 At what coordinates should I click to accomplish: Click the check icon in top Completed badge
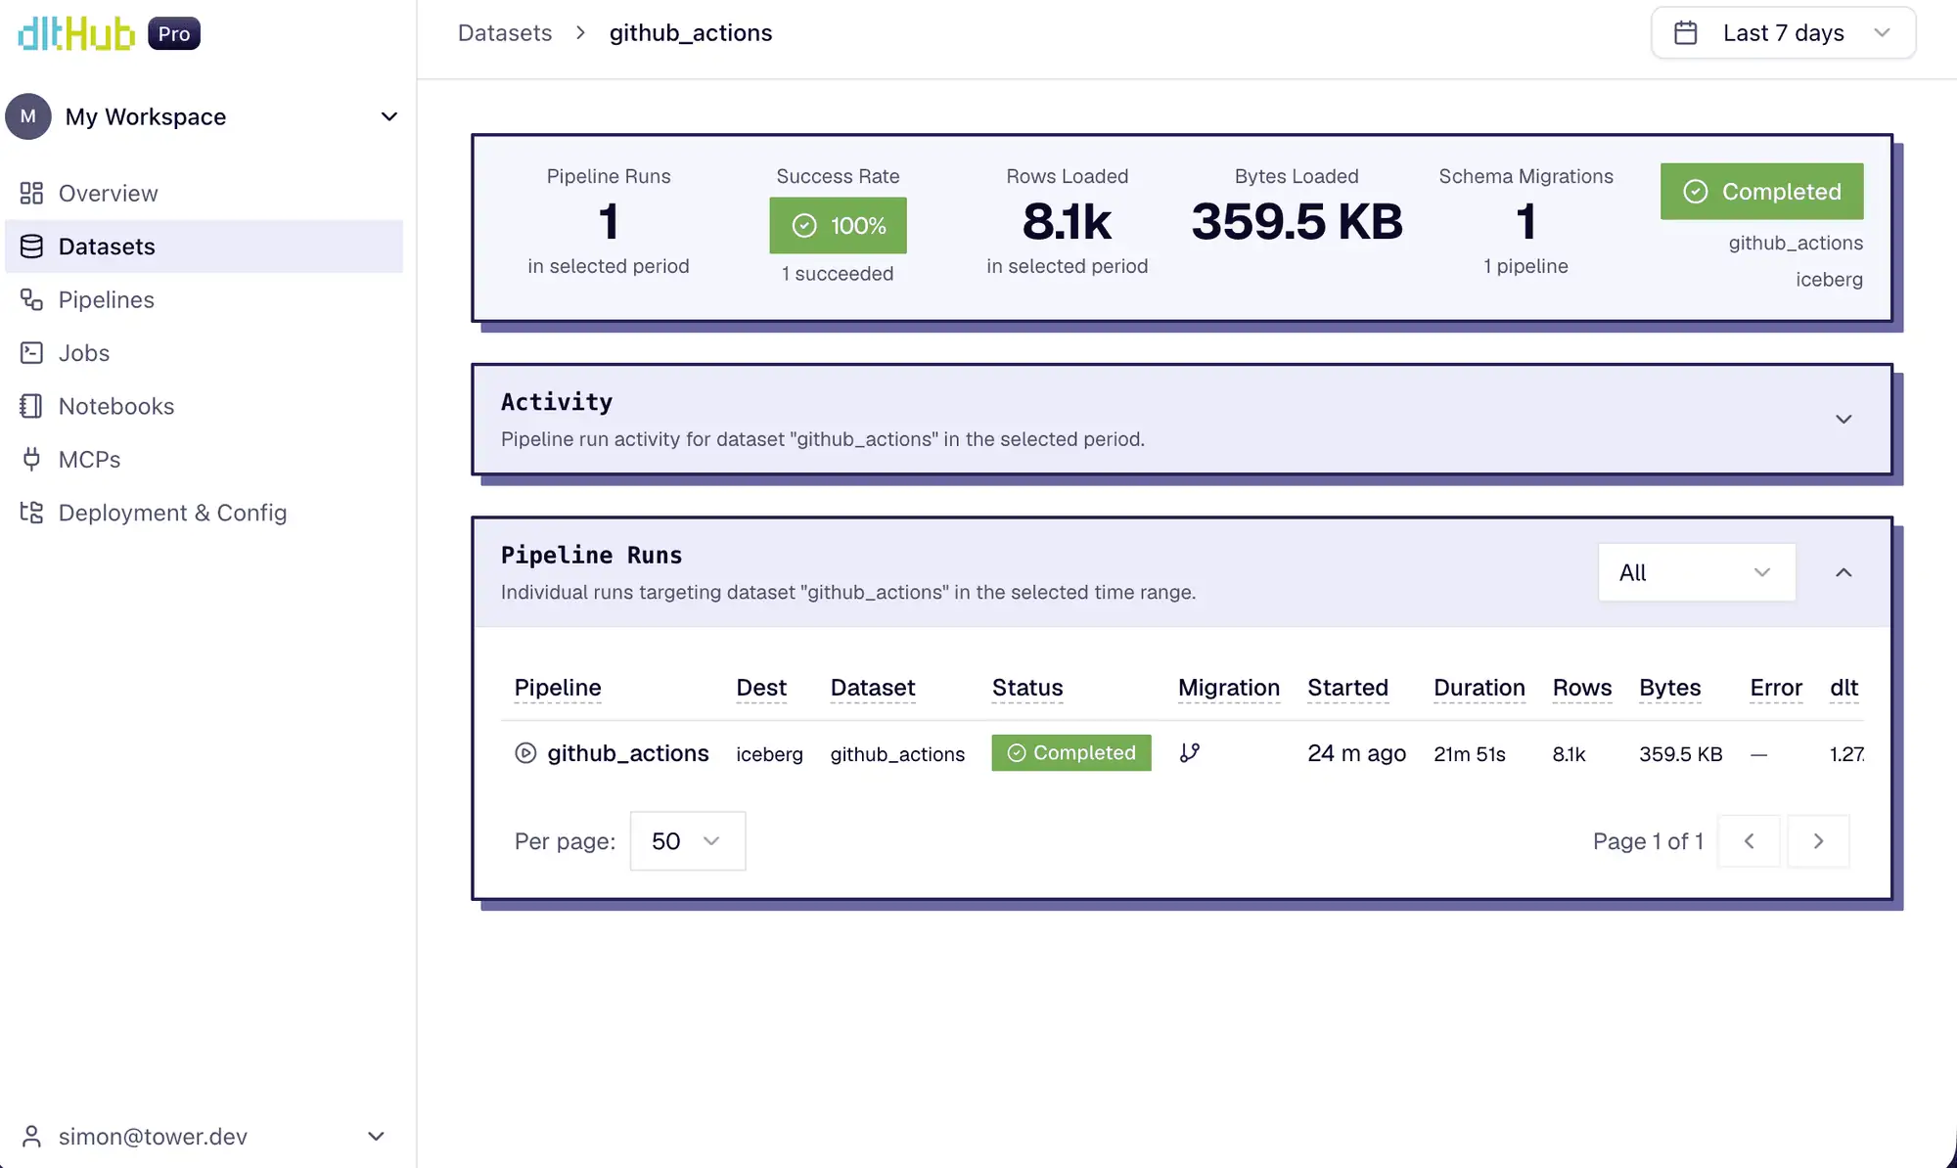[1696, 192]
